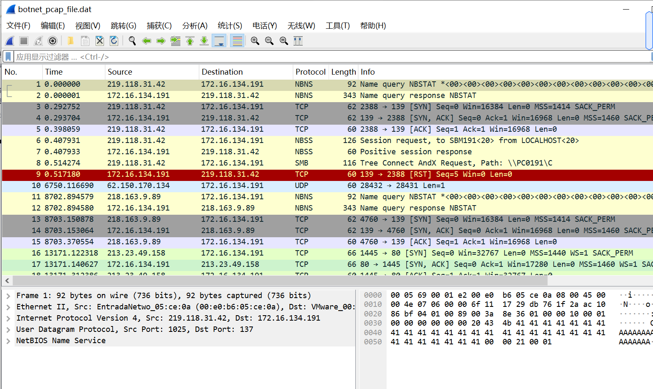Select packet 2 Name query response

(327, 95)
